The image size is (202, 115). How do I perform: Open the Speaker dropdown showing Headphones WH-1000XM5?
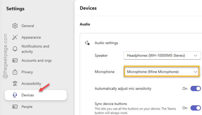pos(162,55)
